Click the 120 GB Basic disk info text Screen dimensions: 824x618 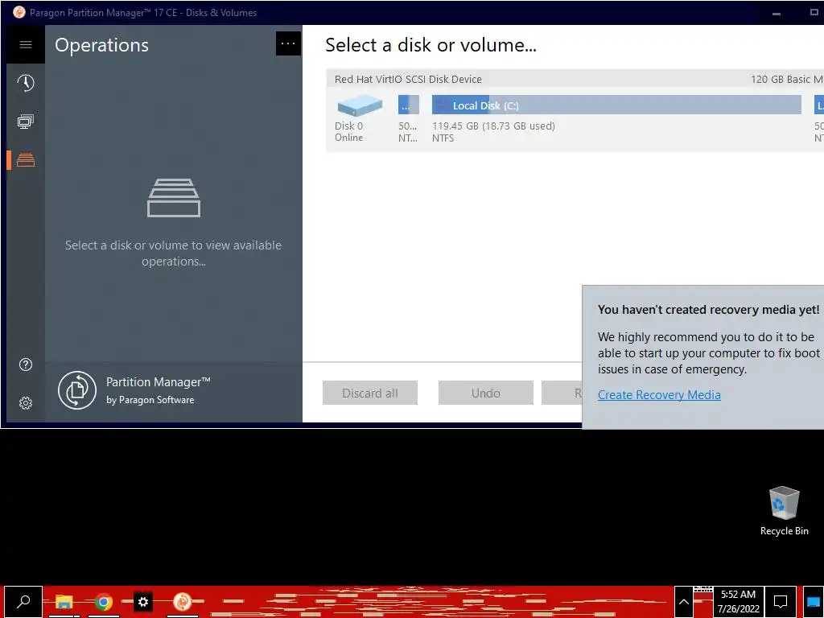(x=787, y=80)
